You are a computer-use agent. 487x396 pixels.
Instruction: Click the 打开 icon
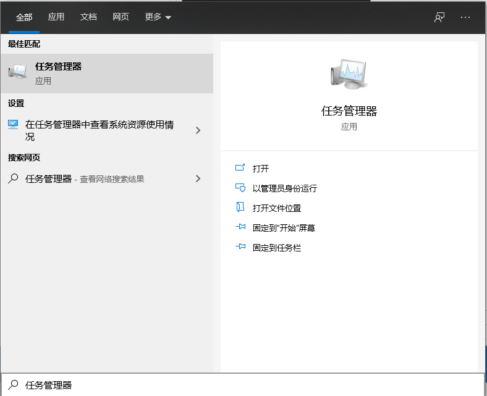(x=240, y=167)
